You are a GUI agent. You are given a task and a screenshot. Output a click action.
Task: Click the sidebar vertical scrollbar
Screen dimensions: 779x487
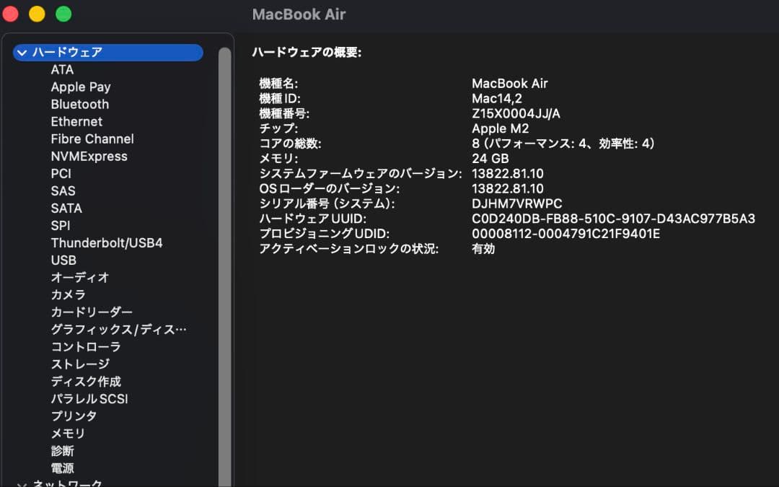coord(224,267)
